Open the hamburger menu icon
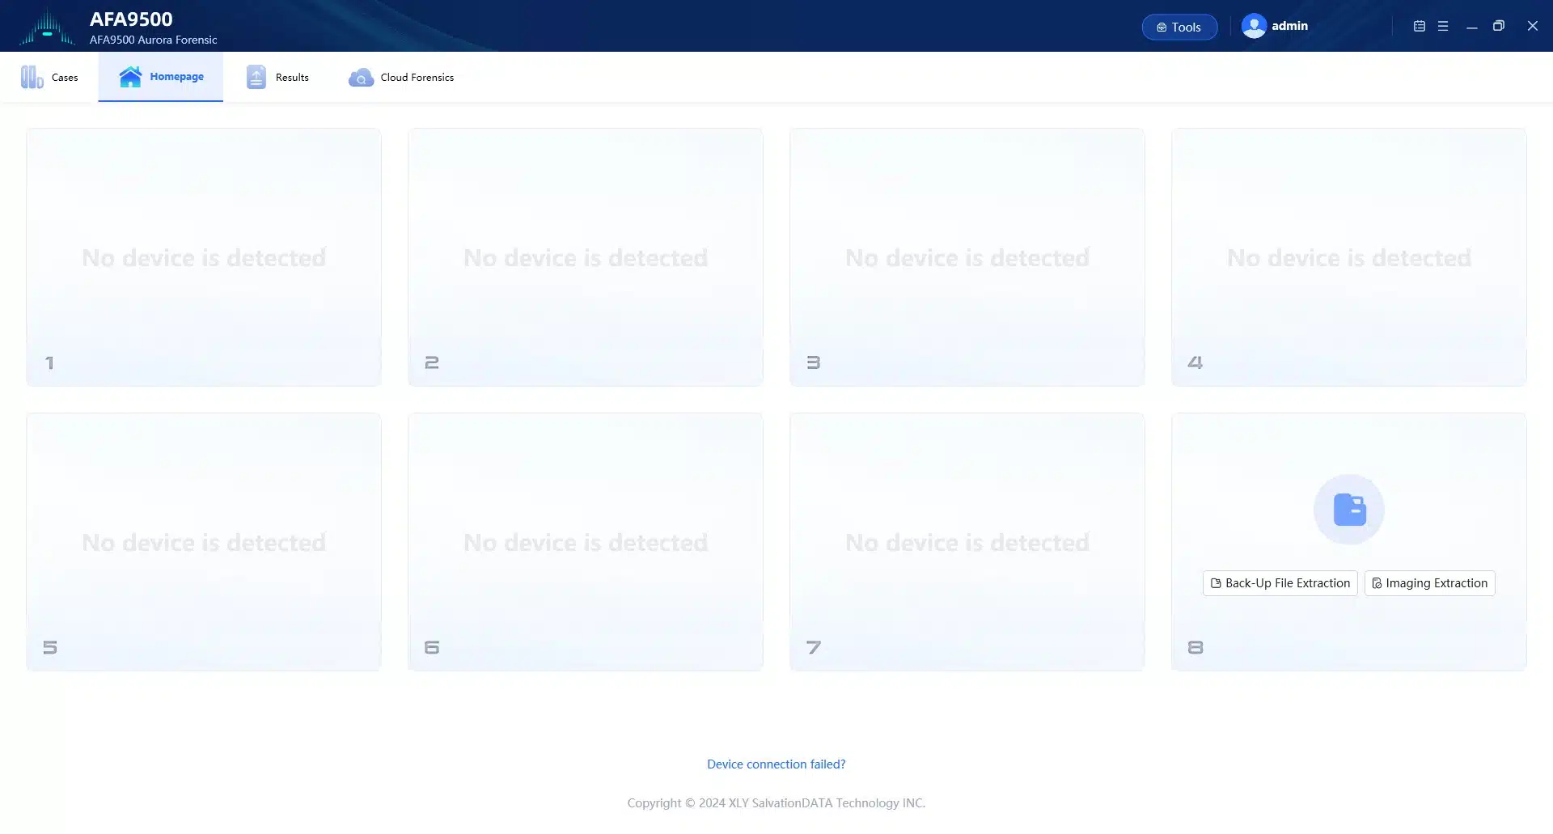The width and height of the screenshot is (1553, 834). (1443, 27)
